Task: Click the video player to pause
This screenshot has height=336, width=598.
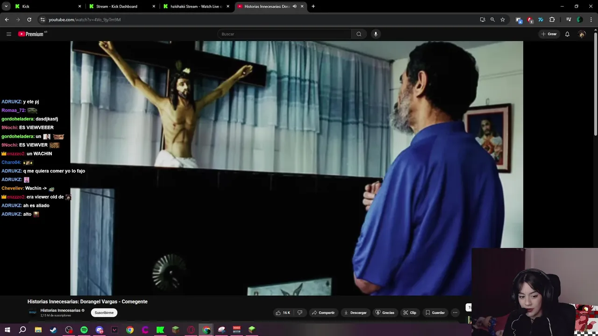Action: pyautogui.click(x=297, y=168)
